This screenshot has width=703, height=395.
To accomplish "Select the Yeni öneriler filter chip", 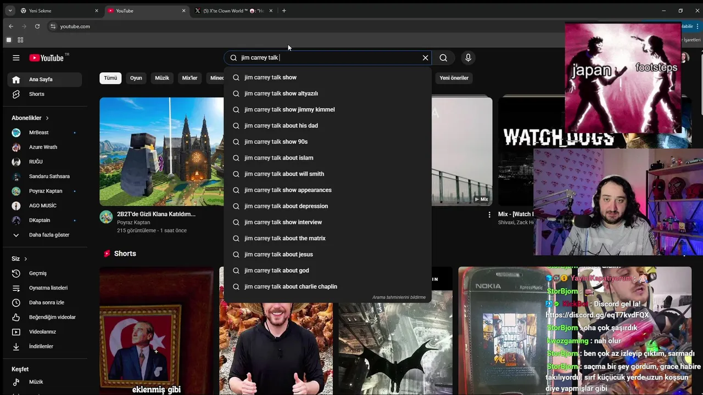I will click(x=454, y=78).
